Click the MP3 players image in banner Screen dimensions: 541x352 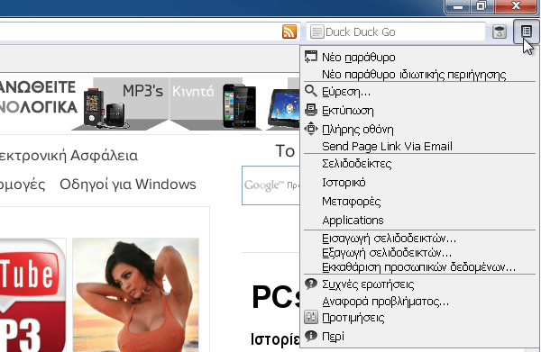coord(106,109)
